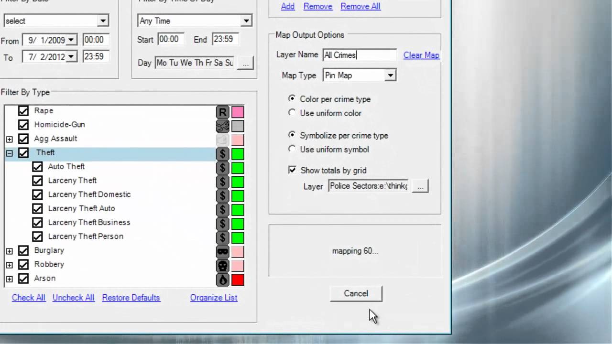The height and width of the screenshot is (344, 612).
Task: Select Color per crime type option
Action: (x=292, y=98)
